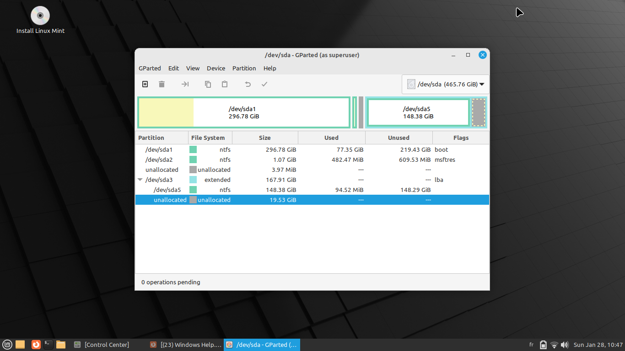The height and width of the screenshot is (351, 625).
Task: Click the 609.53 MiB unused value
Action: pyautogui.click(x=415, y=160)
